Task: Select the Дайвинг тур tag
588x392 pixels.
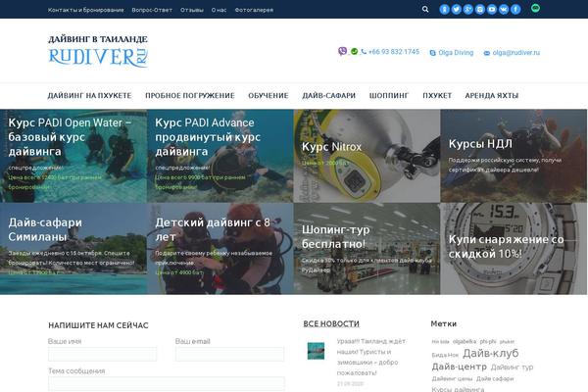Action: pyautogui.click(x=512, y=367)
